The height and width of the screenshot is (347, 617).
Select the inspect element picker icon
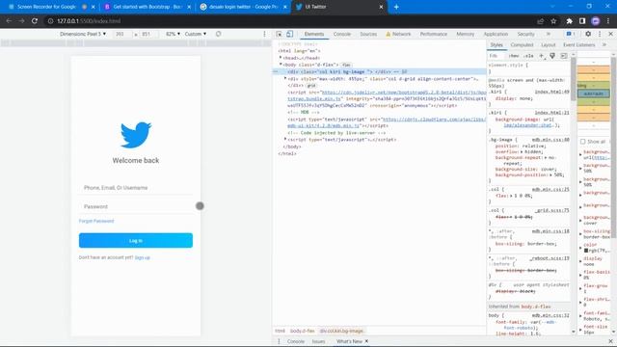279,35
